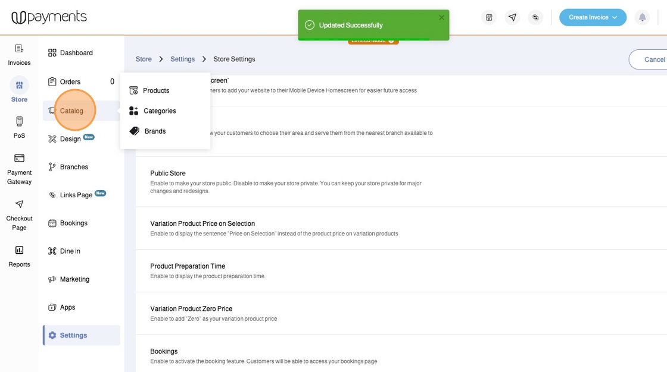Click the link icon in header
This screenshot has width=667, height=372.
click(535, 18)
